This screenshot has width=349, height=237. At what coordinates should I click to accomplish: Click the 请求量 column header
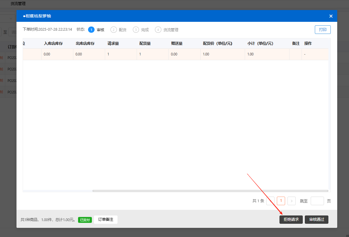[x=113, y=44]
